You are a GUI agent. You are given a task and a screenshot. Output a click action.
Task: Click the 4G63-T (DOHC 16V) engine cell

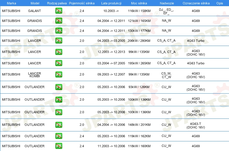coord(196,126)
